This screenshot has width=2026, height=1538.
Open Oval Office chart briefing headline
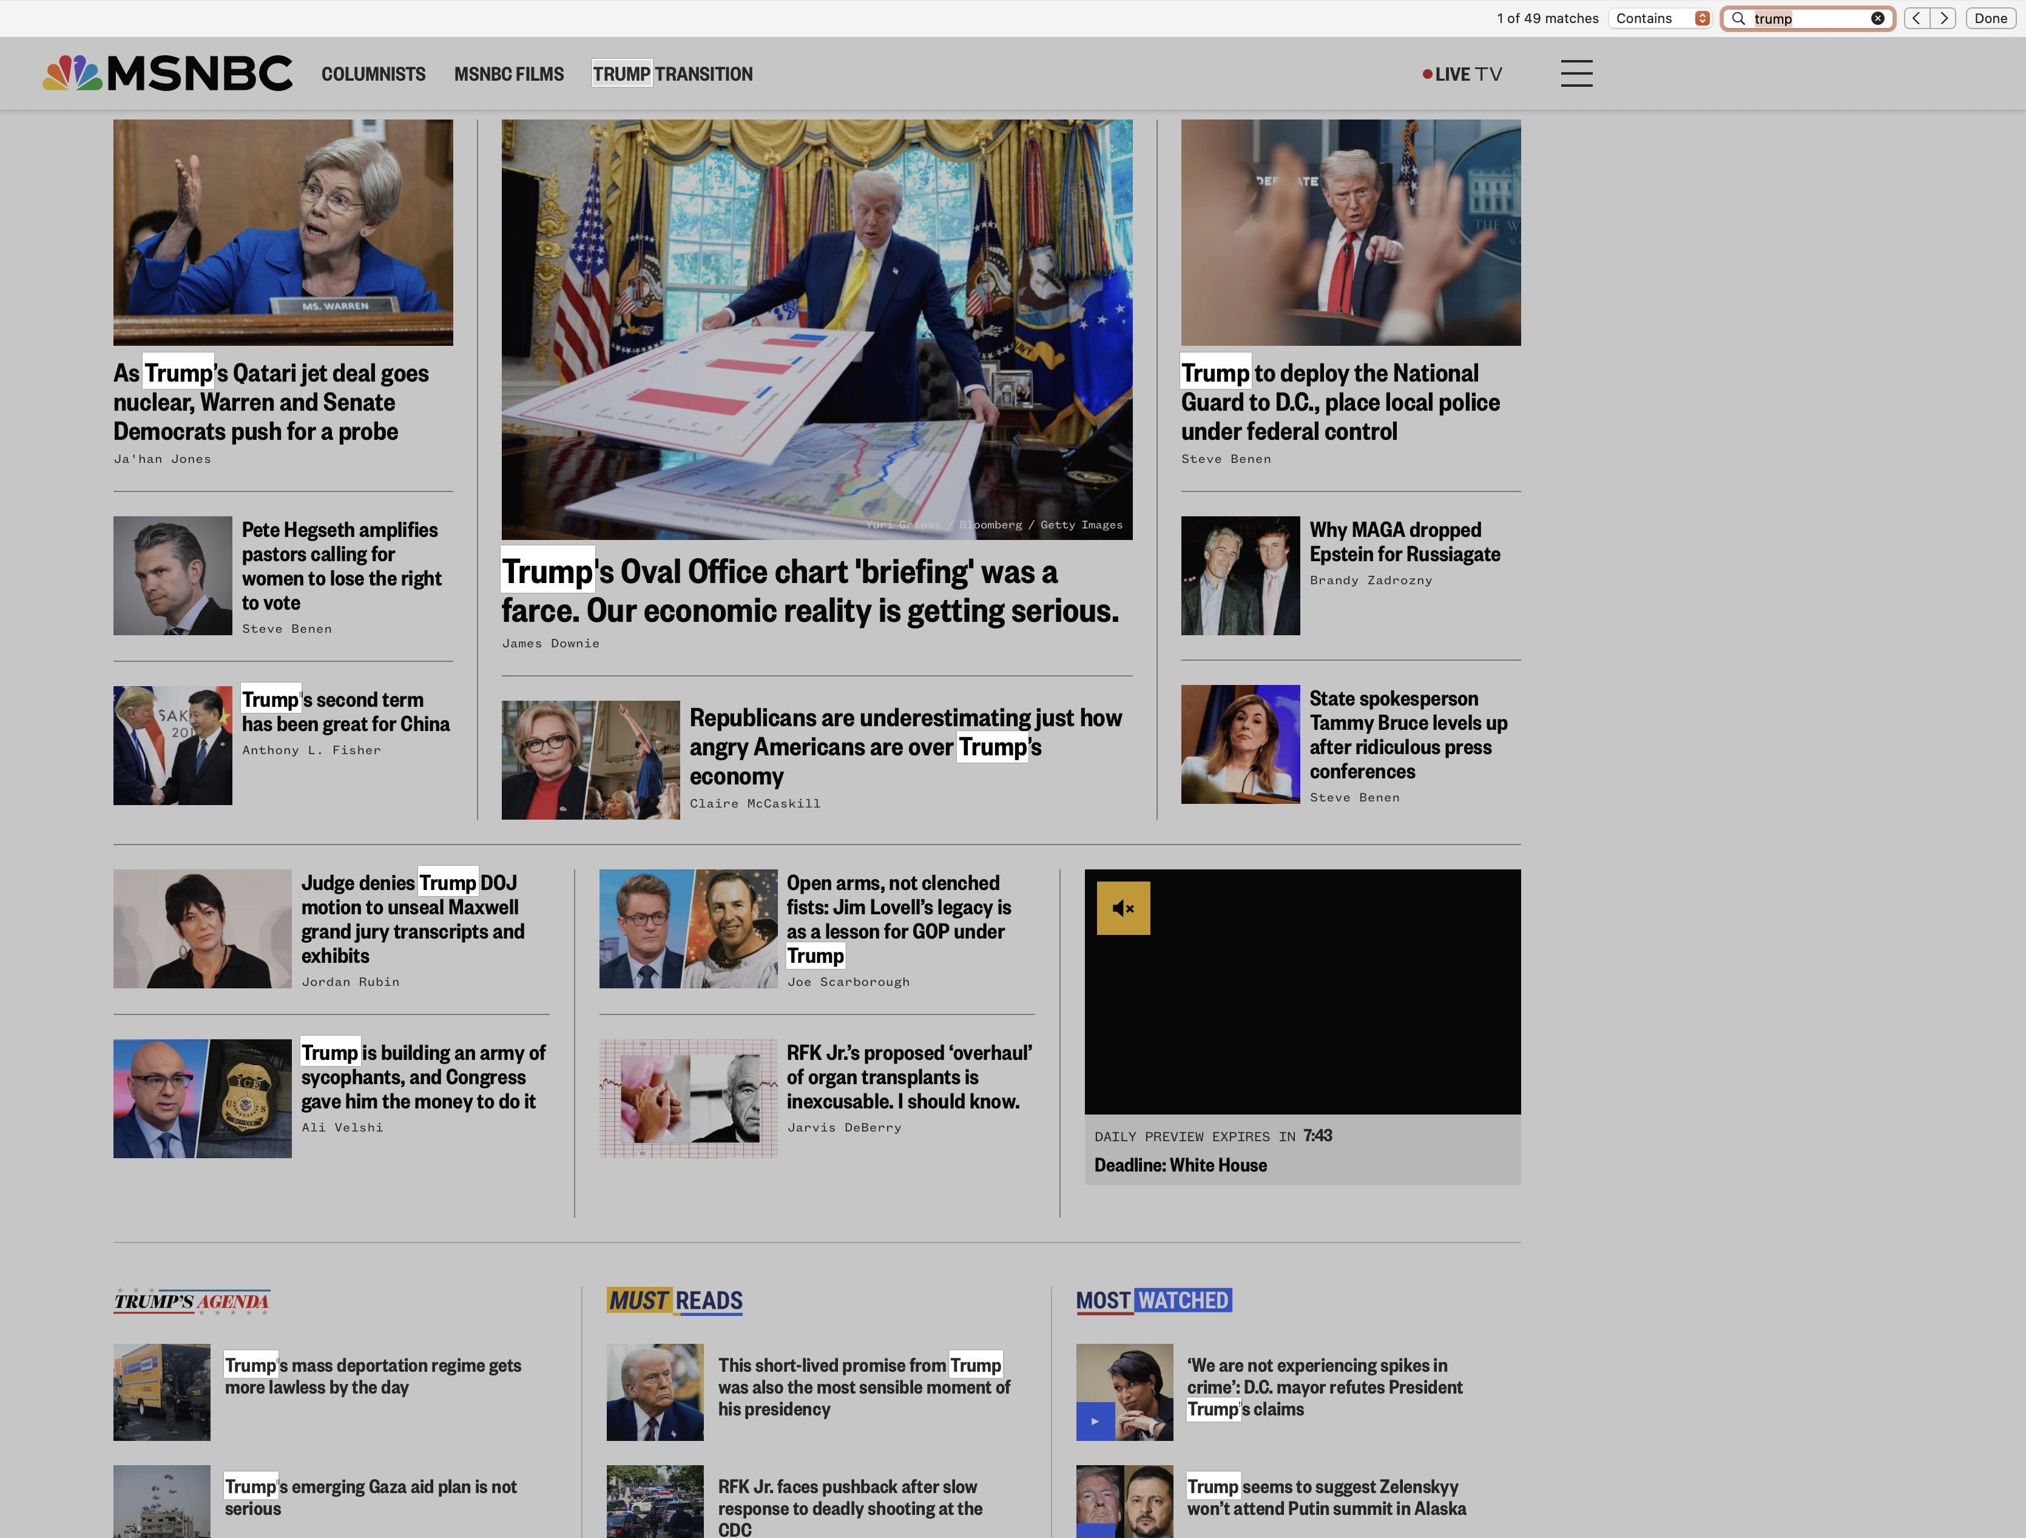(811, 591)
